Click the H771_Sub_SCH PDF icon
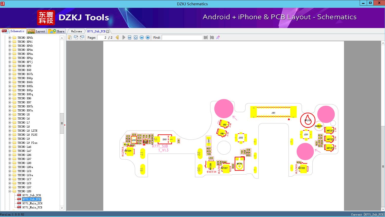This screenshot has height=217, width=385. (19, 195)
